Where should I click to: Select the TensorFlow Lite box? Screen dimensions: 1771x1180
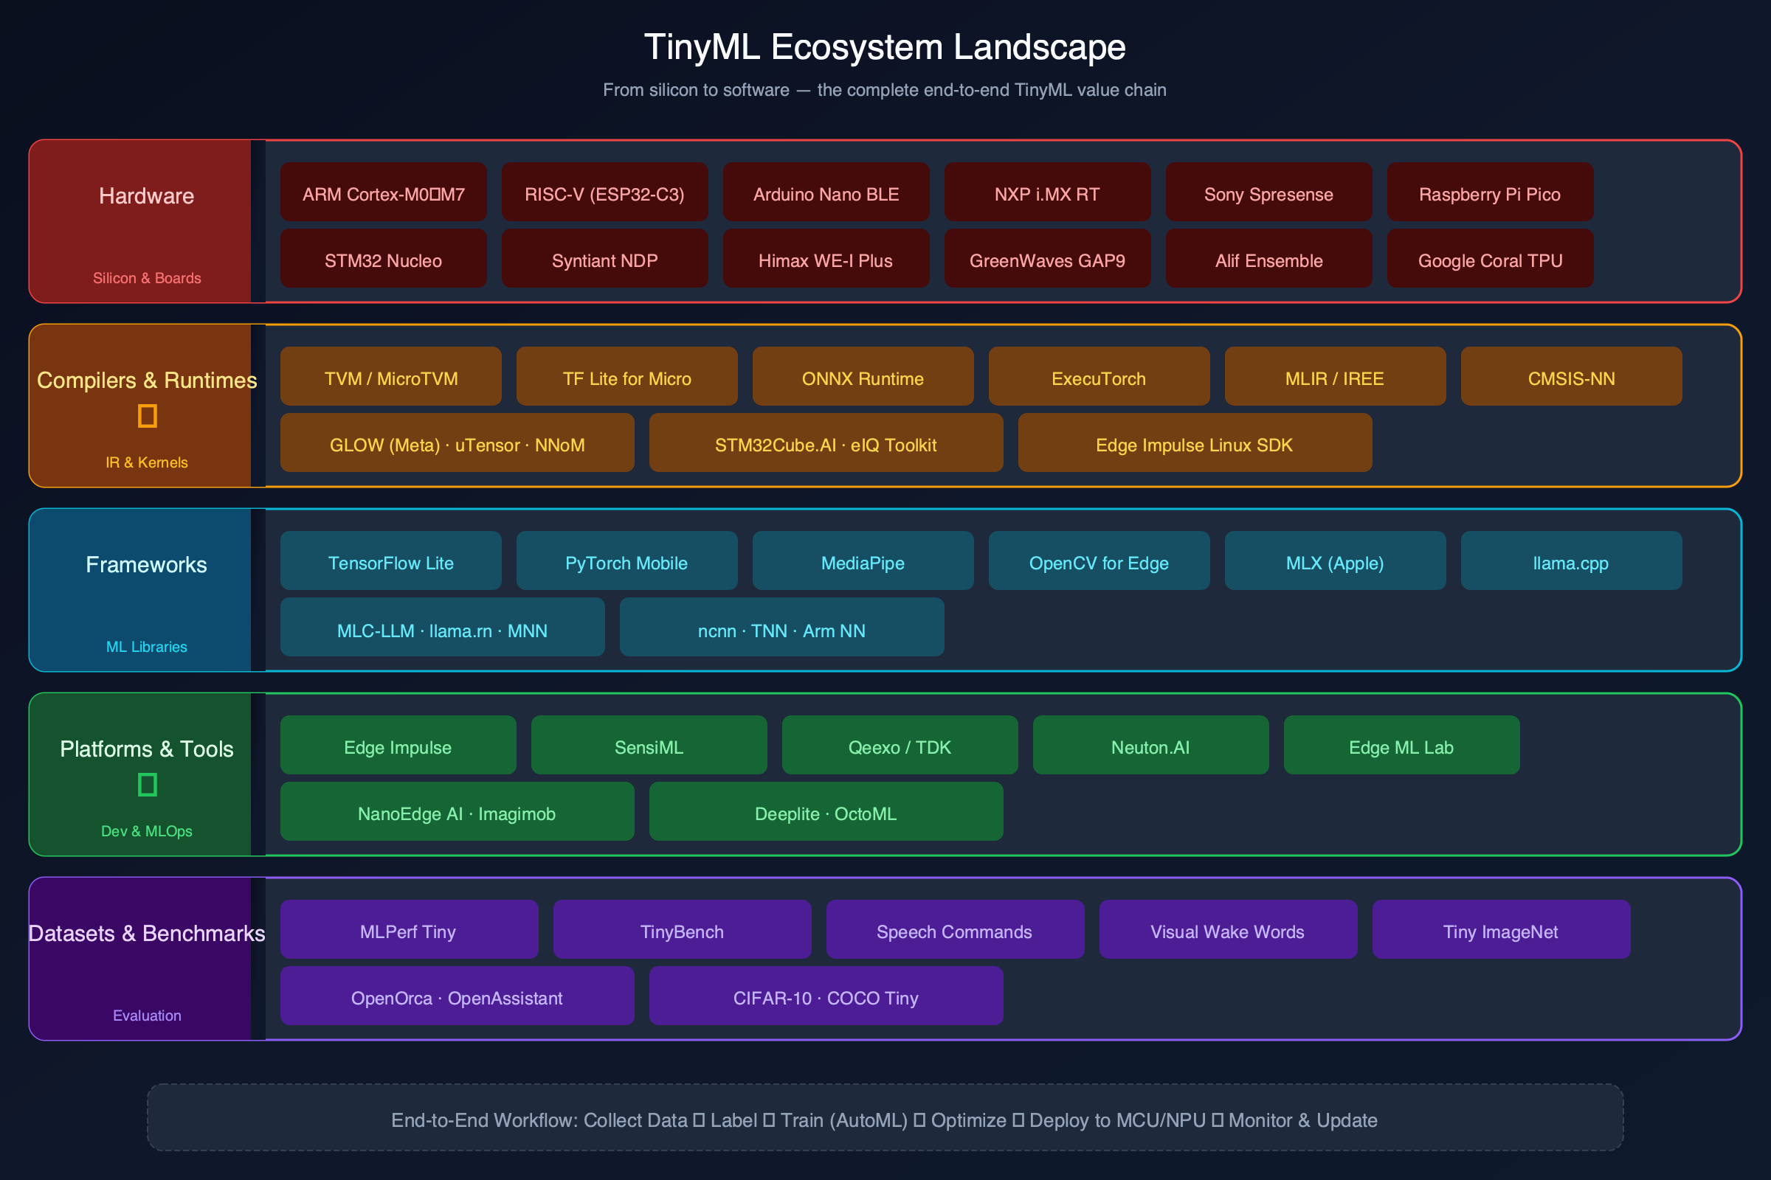click(x=391, y=560)
